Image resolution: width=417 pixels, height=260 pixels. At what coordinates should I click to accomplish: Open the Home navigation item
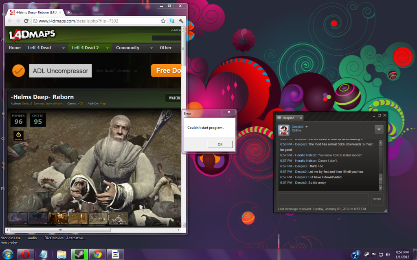click(x=15, y=48)
